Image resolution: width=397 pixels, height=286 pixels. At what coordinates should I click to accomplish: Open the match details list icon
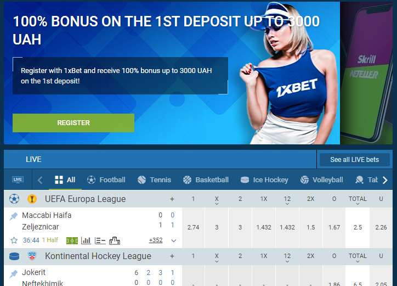click(100, 240)
